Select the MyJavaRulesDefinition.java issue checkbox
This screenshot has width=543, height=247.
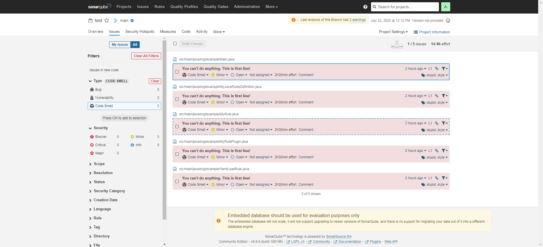pyautogui.click(x=177, y=99)
